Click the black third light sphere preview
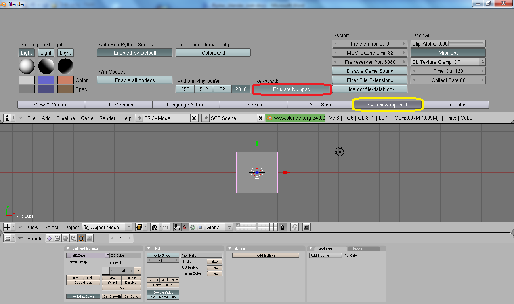514x304 pixels. (x=65, y=66)
